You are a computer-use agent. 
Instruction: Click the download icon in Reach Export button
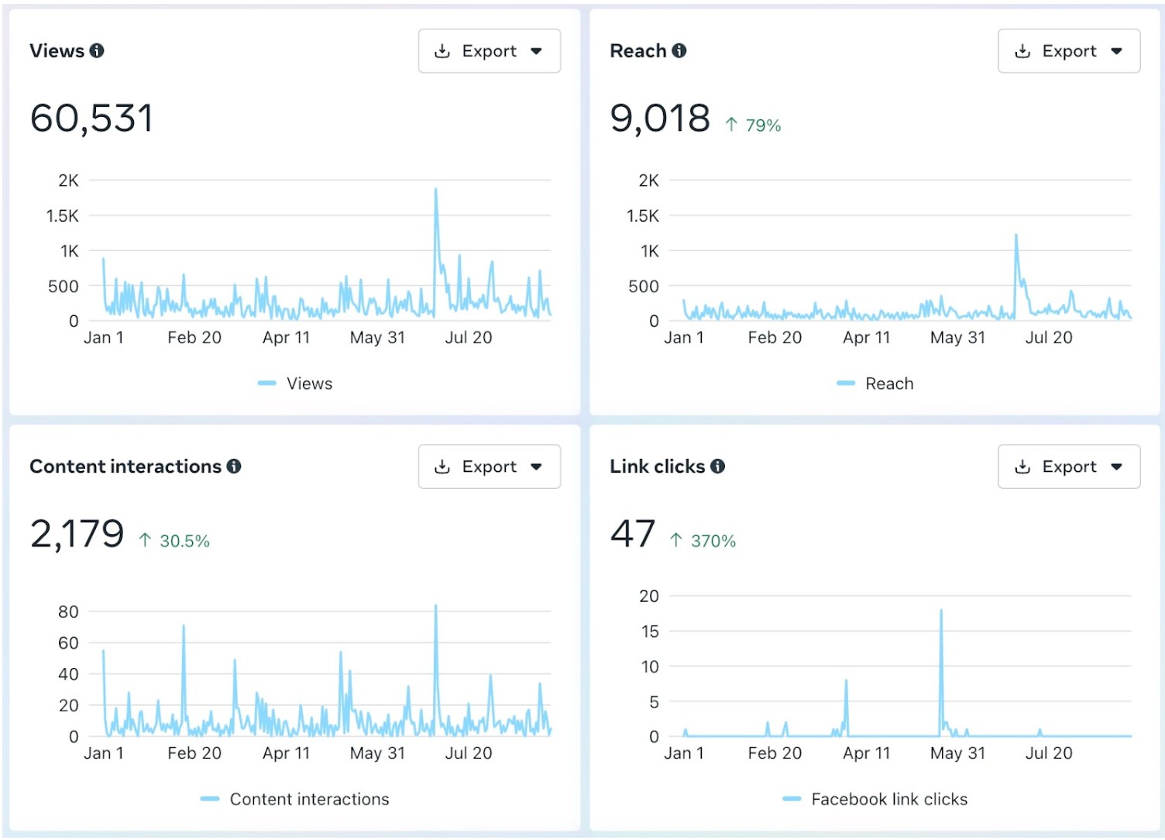point(1022,51)
